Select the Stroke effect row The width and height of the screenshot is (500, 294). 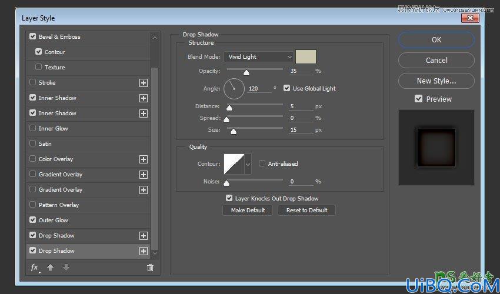pos(88,82)
